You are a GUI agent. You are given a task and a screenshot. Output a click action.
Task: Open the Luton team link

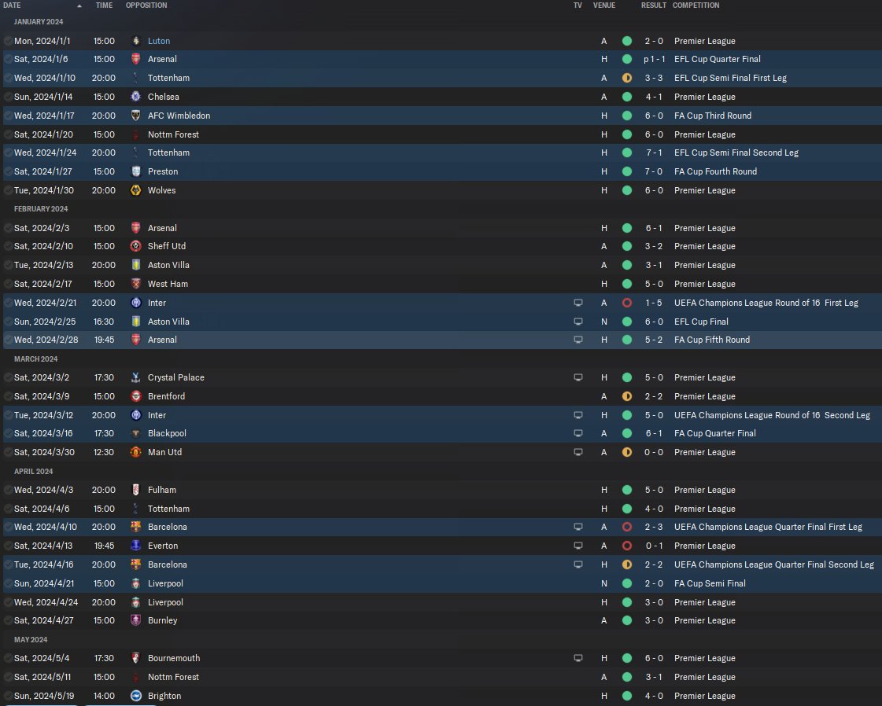tap(159, 41)
